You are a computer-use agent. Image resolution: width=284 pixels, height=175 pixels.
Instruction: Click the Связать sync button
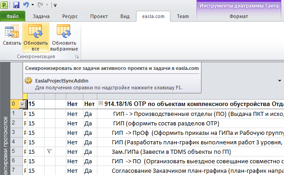point(12,35)
